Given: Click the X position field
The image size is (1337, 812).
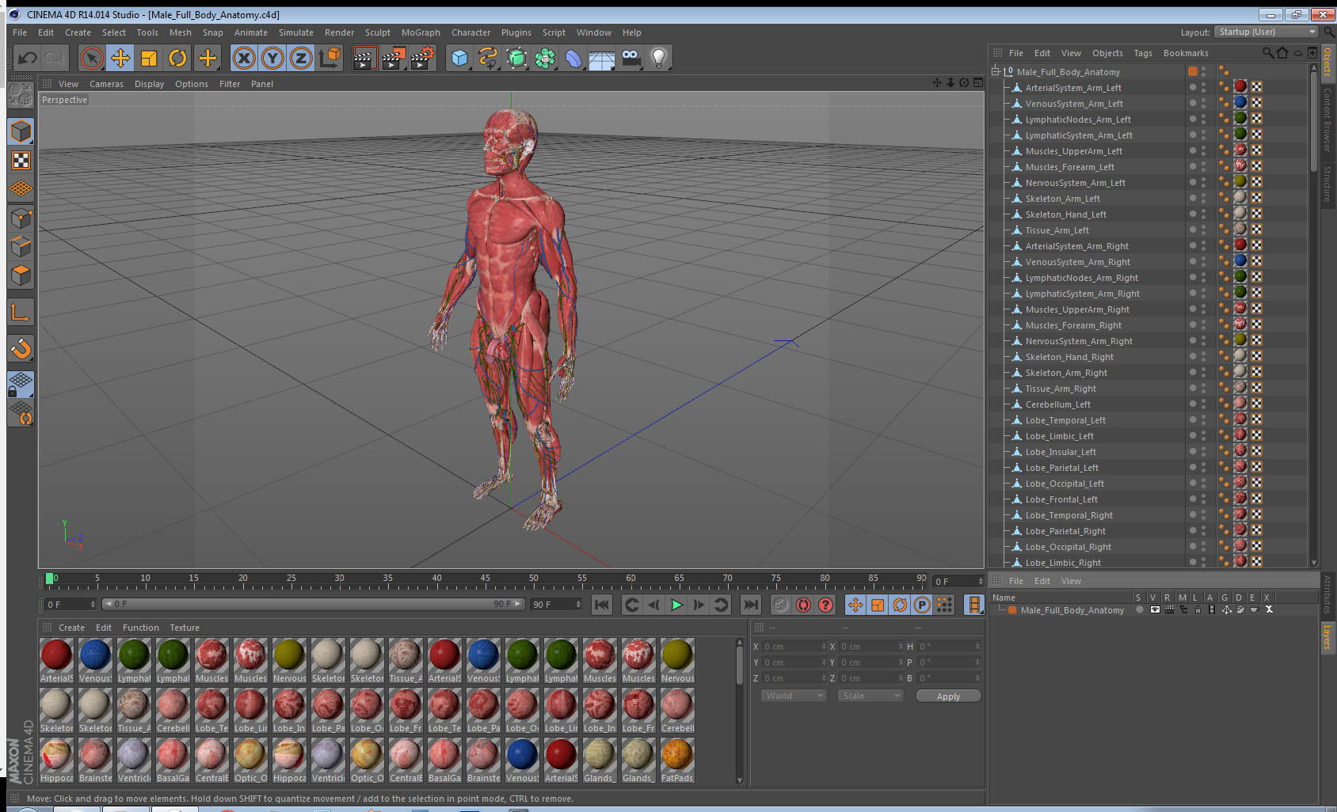Looking at the screenshot, I should (x=793, y=647).
